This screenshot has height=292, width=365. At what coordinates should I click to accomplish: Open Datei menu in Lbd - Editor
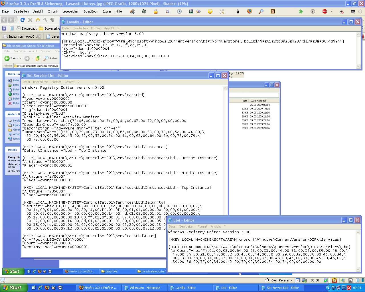[173, 226]
